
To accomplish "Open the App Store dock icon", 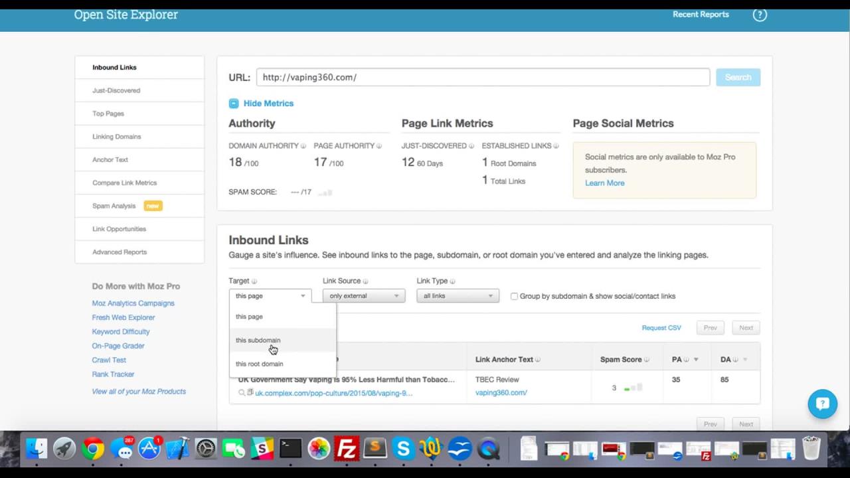I will pyautogui.click(x=149, y=449).
